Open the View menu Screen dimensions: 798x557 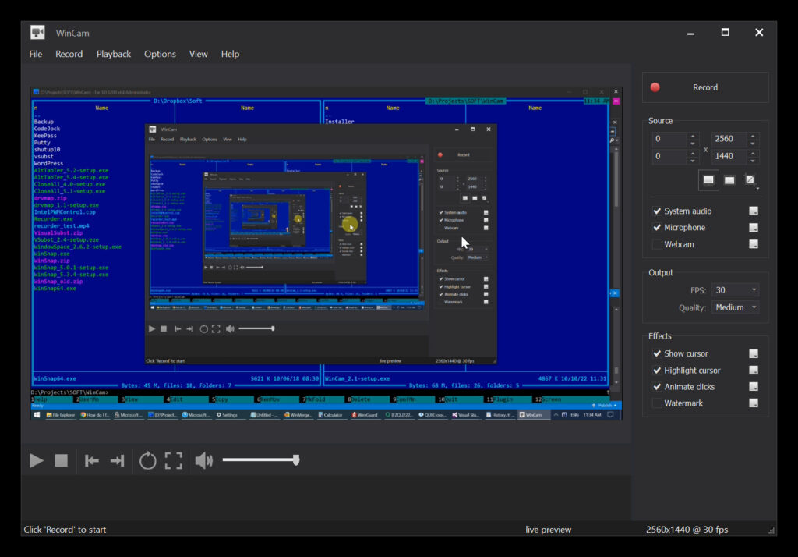click(199, 54)
